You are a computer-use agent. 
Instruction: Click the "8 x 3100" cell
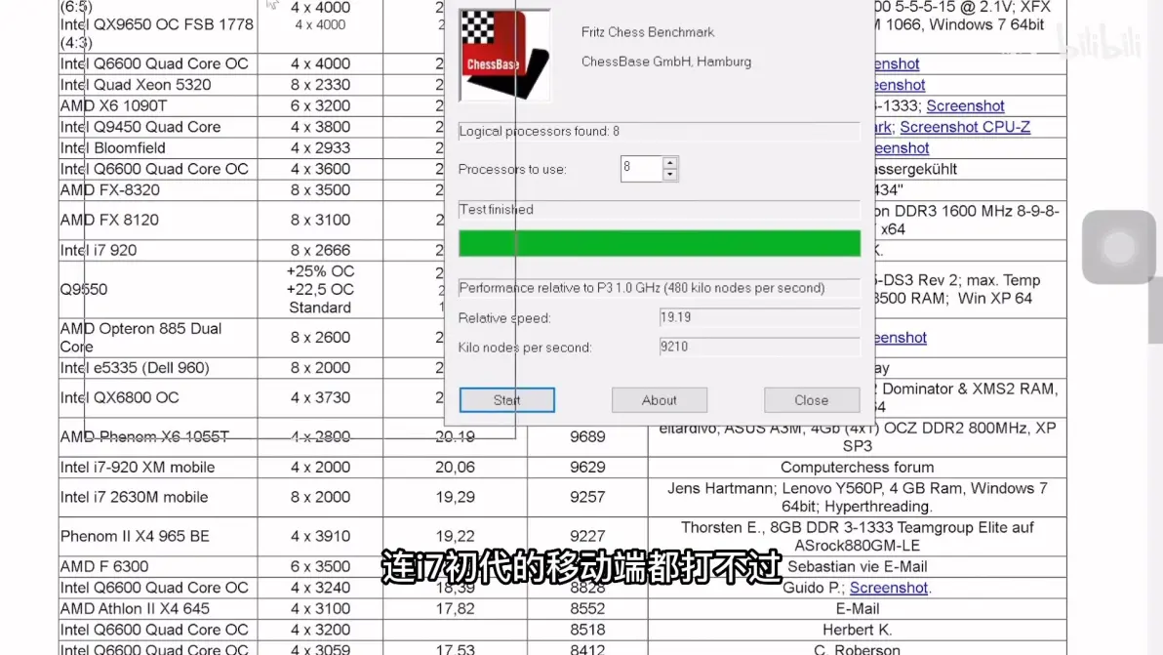click(x=320, y=220)
